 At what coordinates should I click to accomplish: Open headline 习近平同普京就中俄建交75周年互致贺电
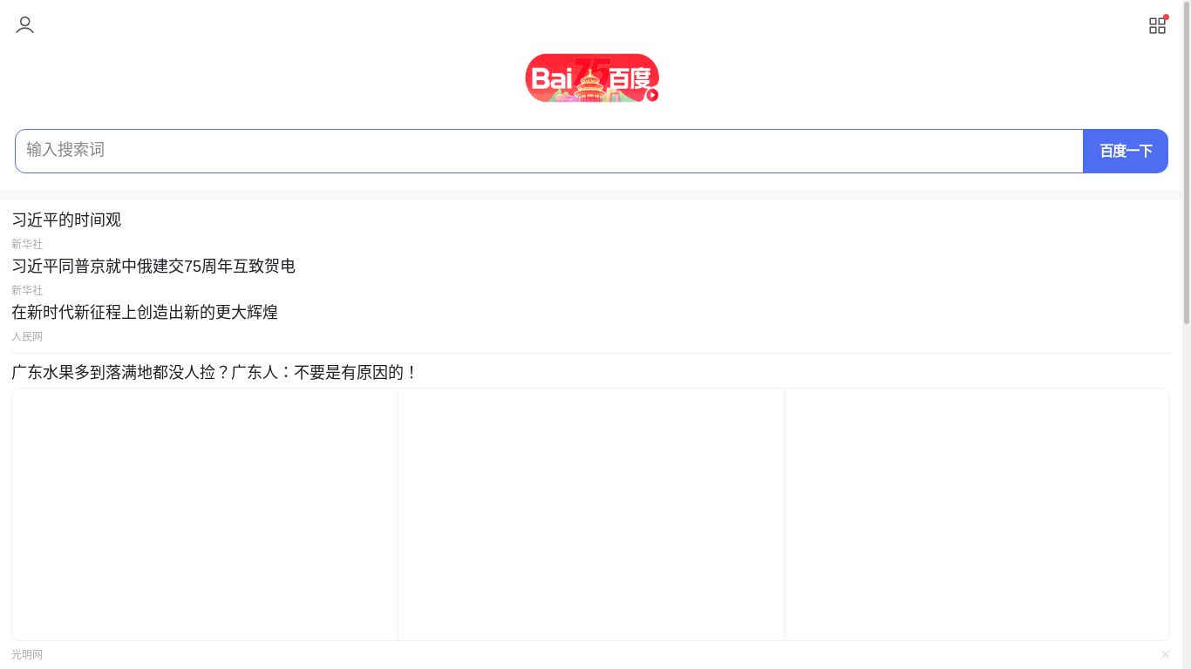pos(153,266)
